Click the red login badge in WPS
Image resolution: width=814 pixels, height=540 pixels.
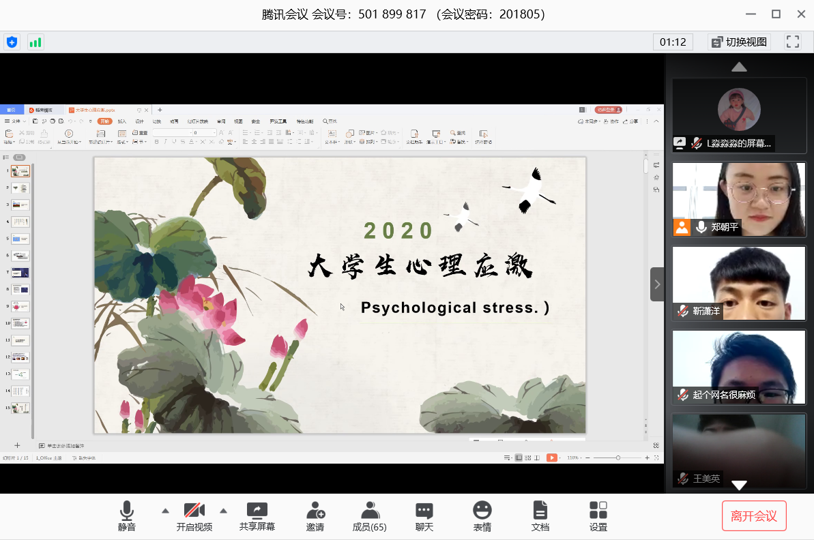coord(608,110)
